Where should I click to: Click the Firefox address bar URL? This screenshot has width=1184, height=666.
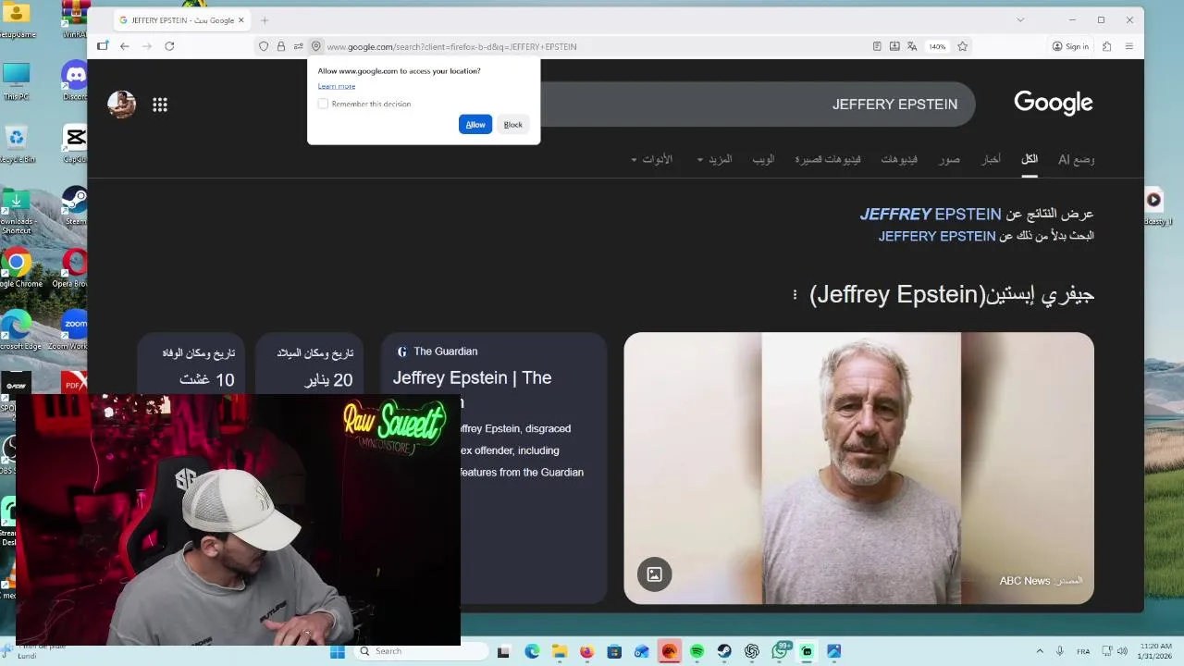(451, 46)
